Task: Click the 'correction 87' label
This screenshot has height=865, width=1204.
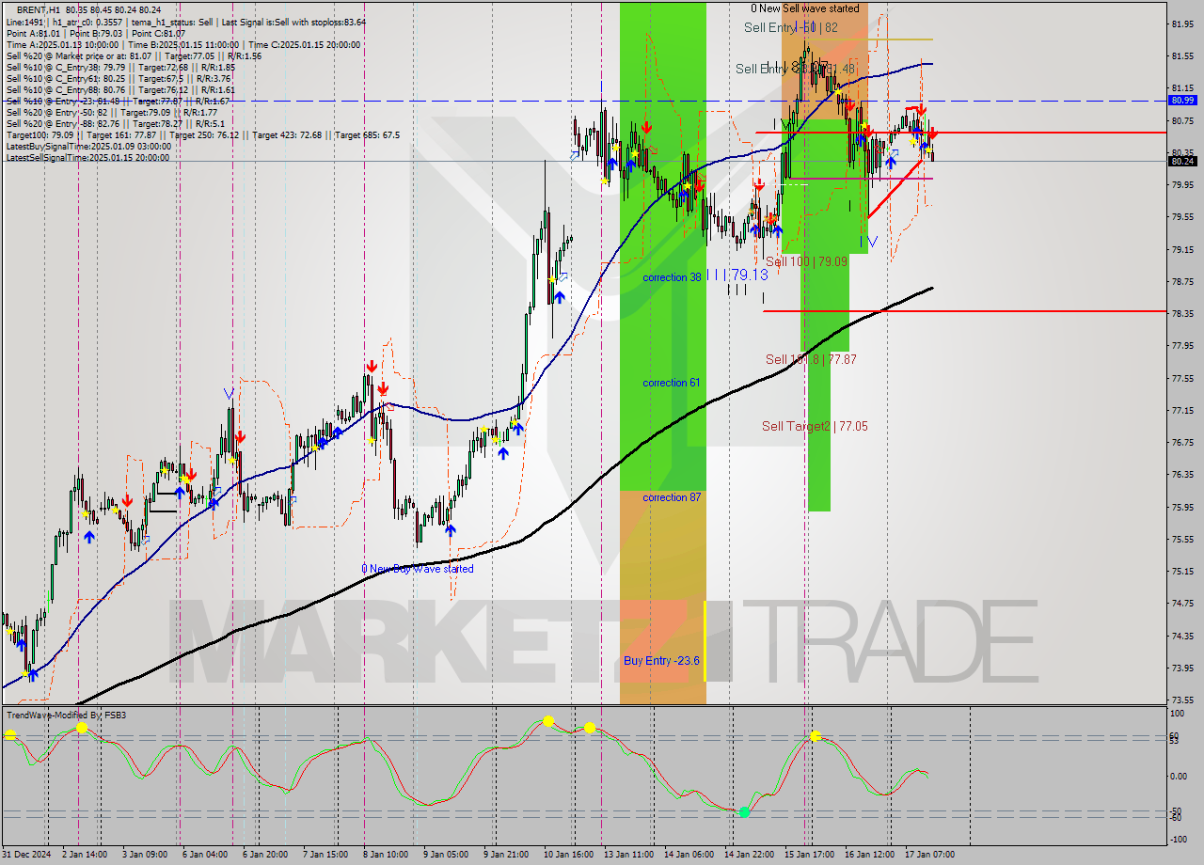Action: (672, 497)
